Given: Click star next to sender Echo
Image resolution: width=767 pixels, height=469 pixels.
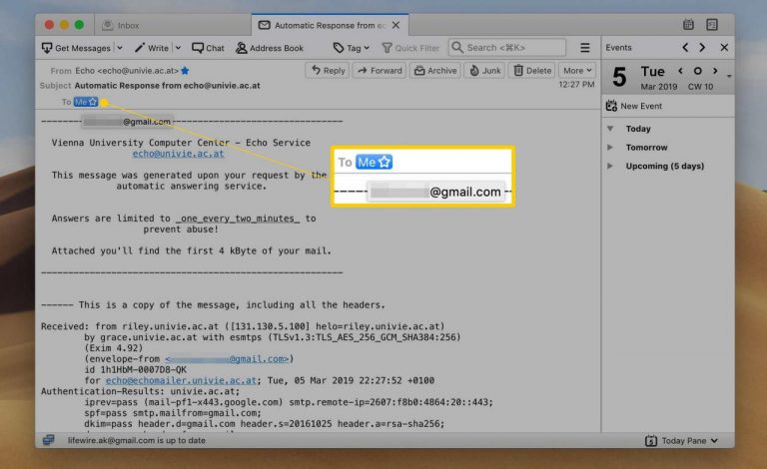Looking at the screenshot, I should (185, 71).
